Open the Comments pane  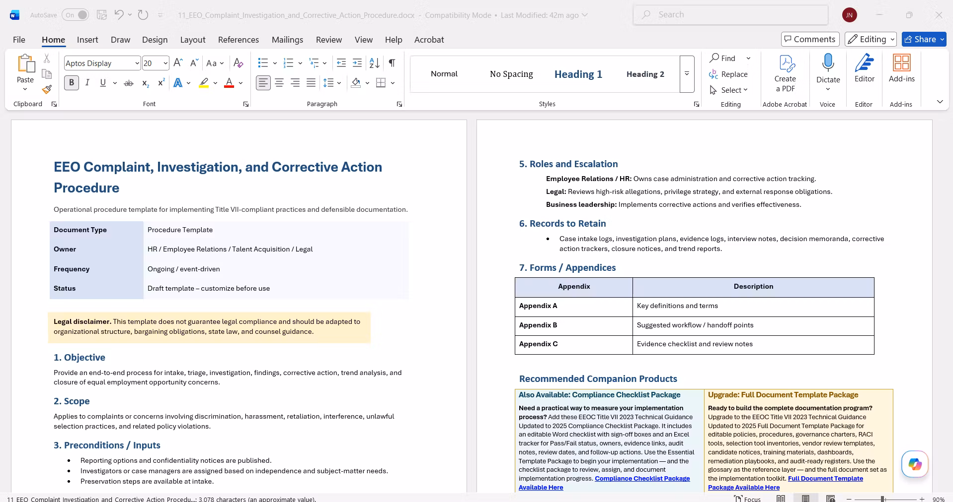[x=810, y=39]
